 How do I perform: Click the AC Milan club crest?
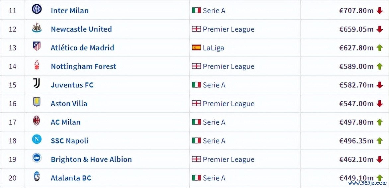[37, 121]
